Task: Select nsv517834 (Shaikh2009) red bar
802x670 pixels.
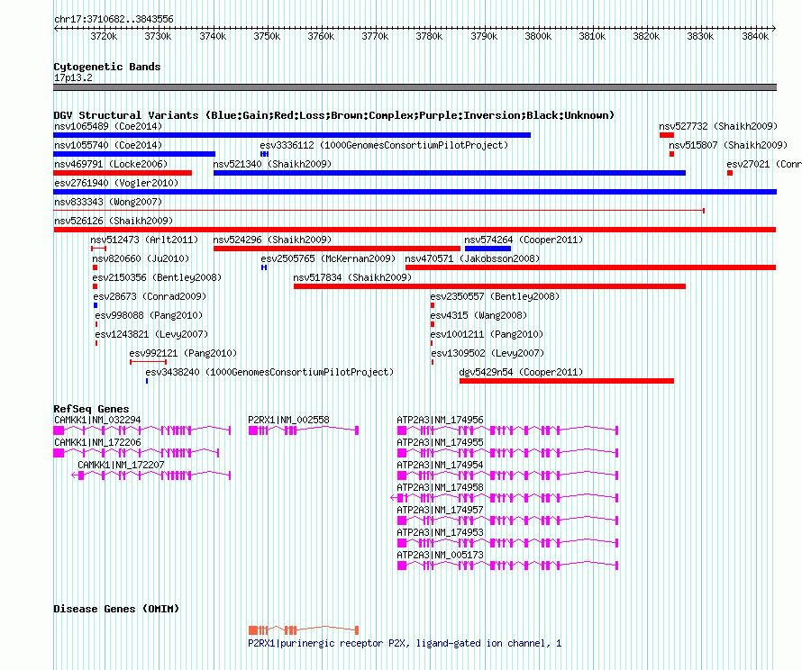Action: pos(489,286)
